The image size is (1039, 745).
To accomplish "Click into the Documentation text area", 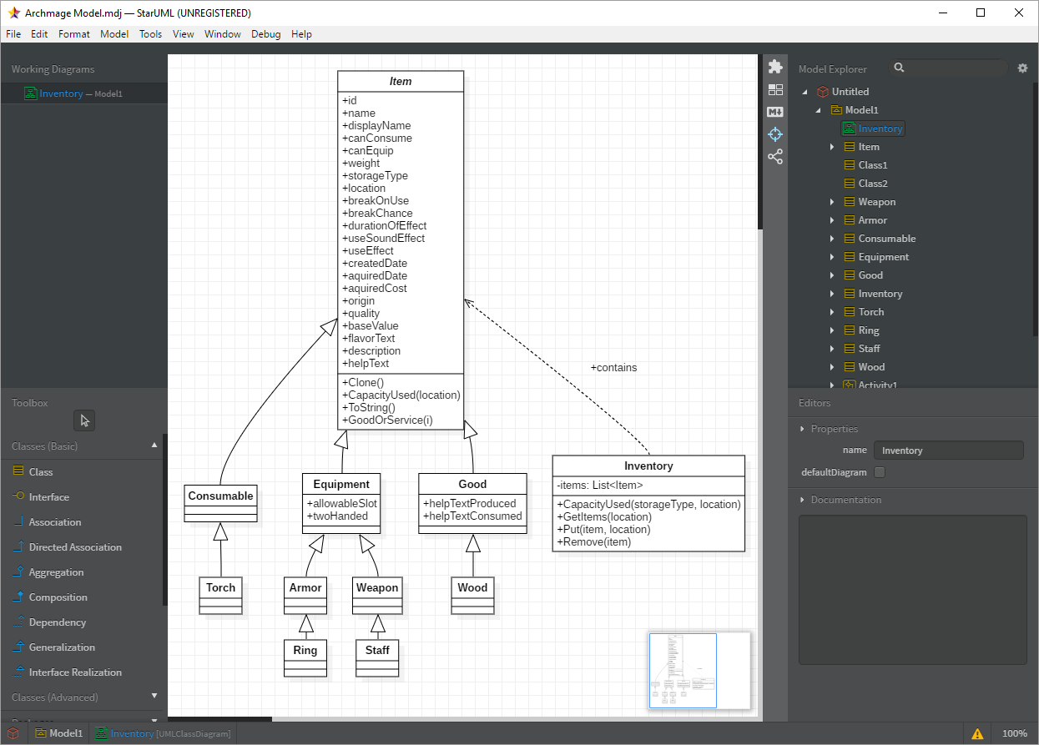I will click(x=913, y=590).
